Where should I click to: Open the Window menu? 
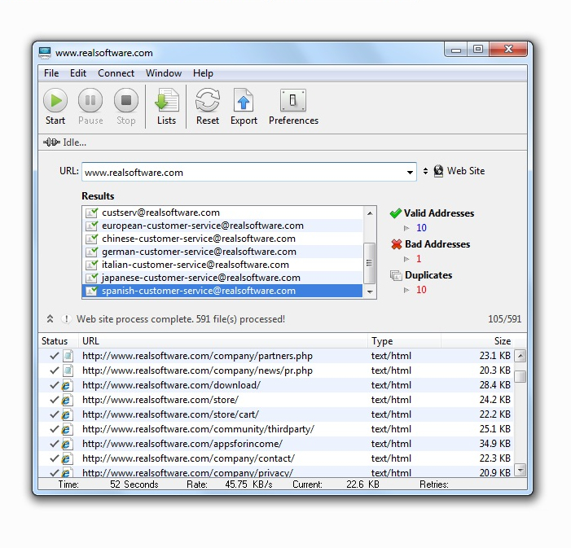click(164, 73)
